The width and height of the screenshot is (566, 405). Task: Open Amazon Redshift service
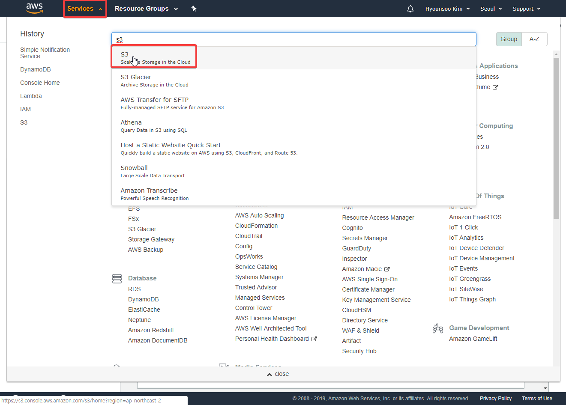pyautogui.click(x=151, y=330)
